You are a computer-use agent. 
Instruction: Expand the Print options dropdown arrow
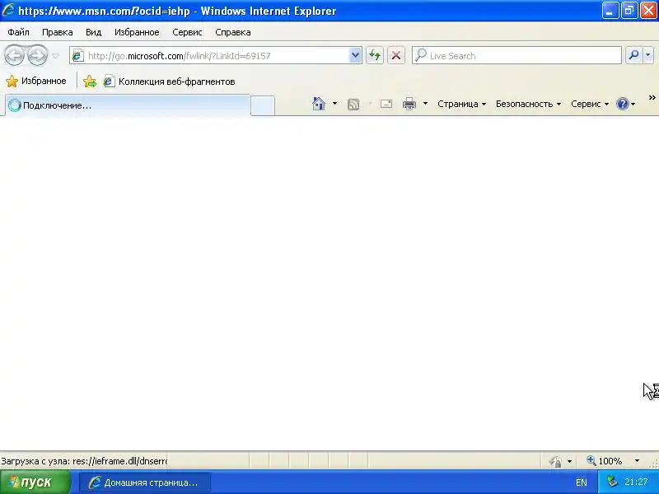pos(425,104)
